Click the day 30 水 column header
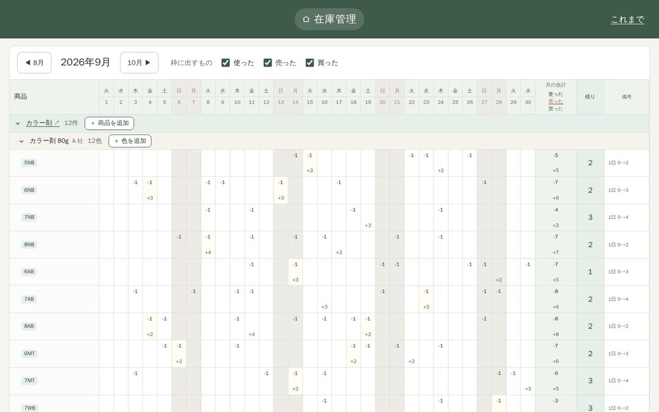The image size is (659, 412). tap(528, 96)
